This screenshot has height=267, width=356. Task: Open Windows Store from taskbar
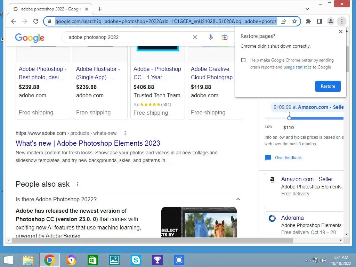92,260
